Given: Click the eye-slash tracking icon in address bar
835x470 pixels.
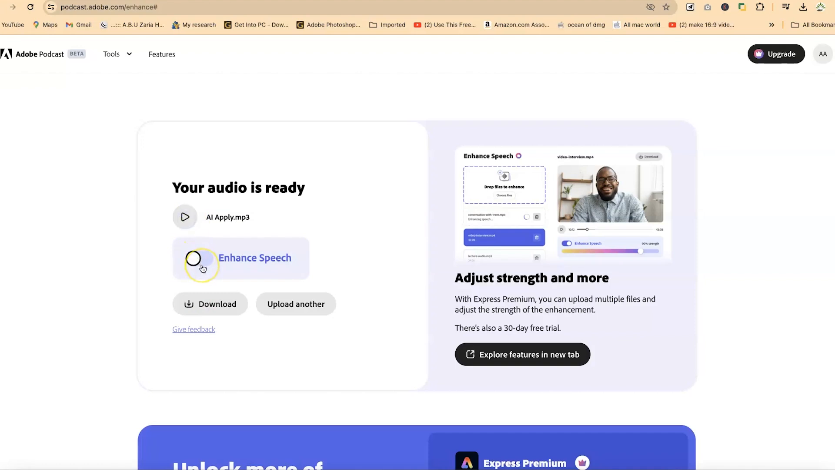Looking at the screenshot, I should (x=651, y=7).
